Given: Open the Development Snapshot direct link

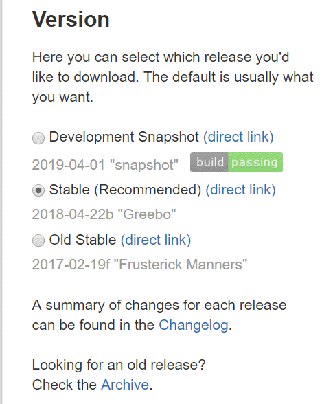Looking at the screenshot, I should coord(238,137).
